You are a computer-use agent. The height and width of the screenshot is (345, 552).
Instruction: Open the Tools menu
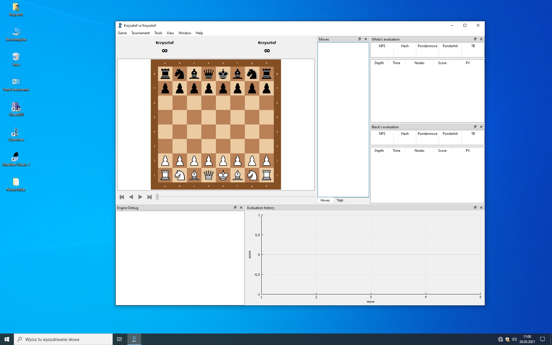pyautogui.click(x=158, y=33)
